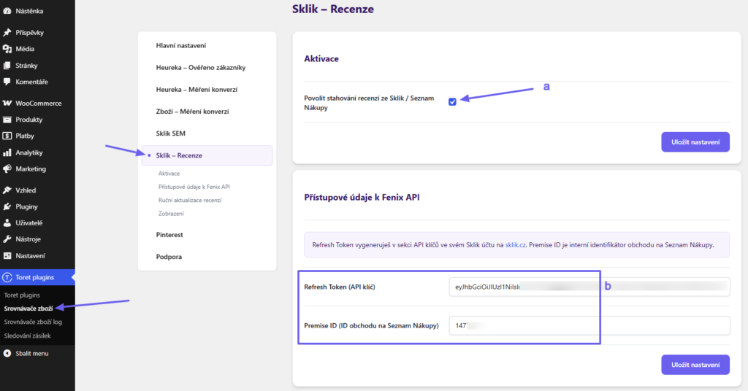Screen dimensions: 748x391
Task: Select Sklik SEM tab
Action: click(170, 133)
